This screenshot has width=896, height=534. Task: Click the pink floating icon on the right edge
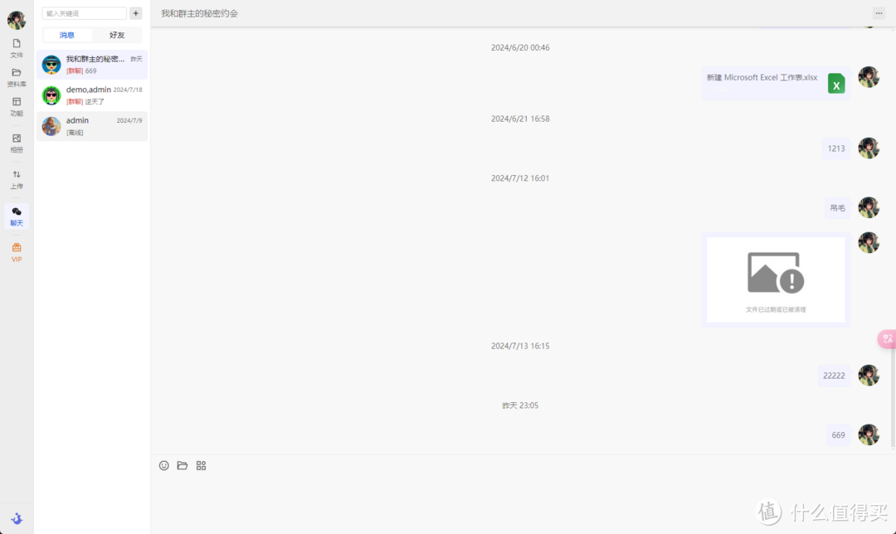(888, 338)
